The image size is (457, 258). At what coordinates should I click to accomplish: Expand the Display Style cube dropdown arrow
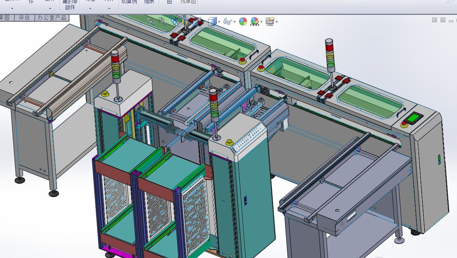click(219, 22)
